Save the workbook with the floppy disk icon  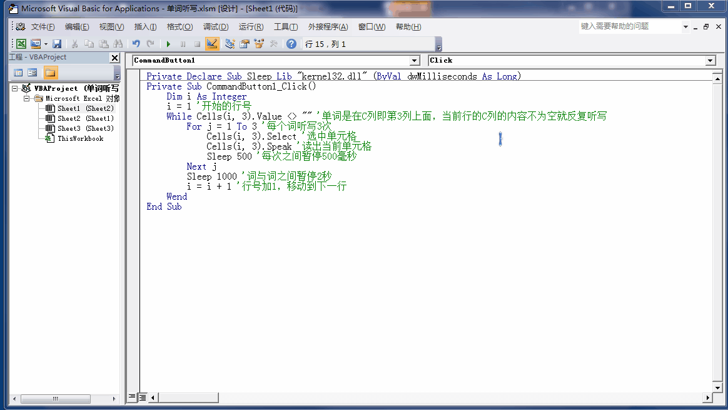point(57,44)
